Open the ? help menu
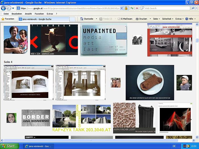The height and width of the screenshot is (149, 199). coord(57,14)
